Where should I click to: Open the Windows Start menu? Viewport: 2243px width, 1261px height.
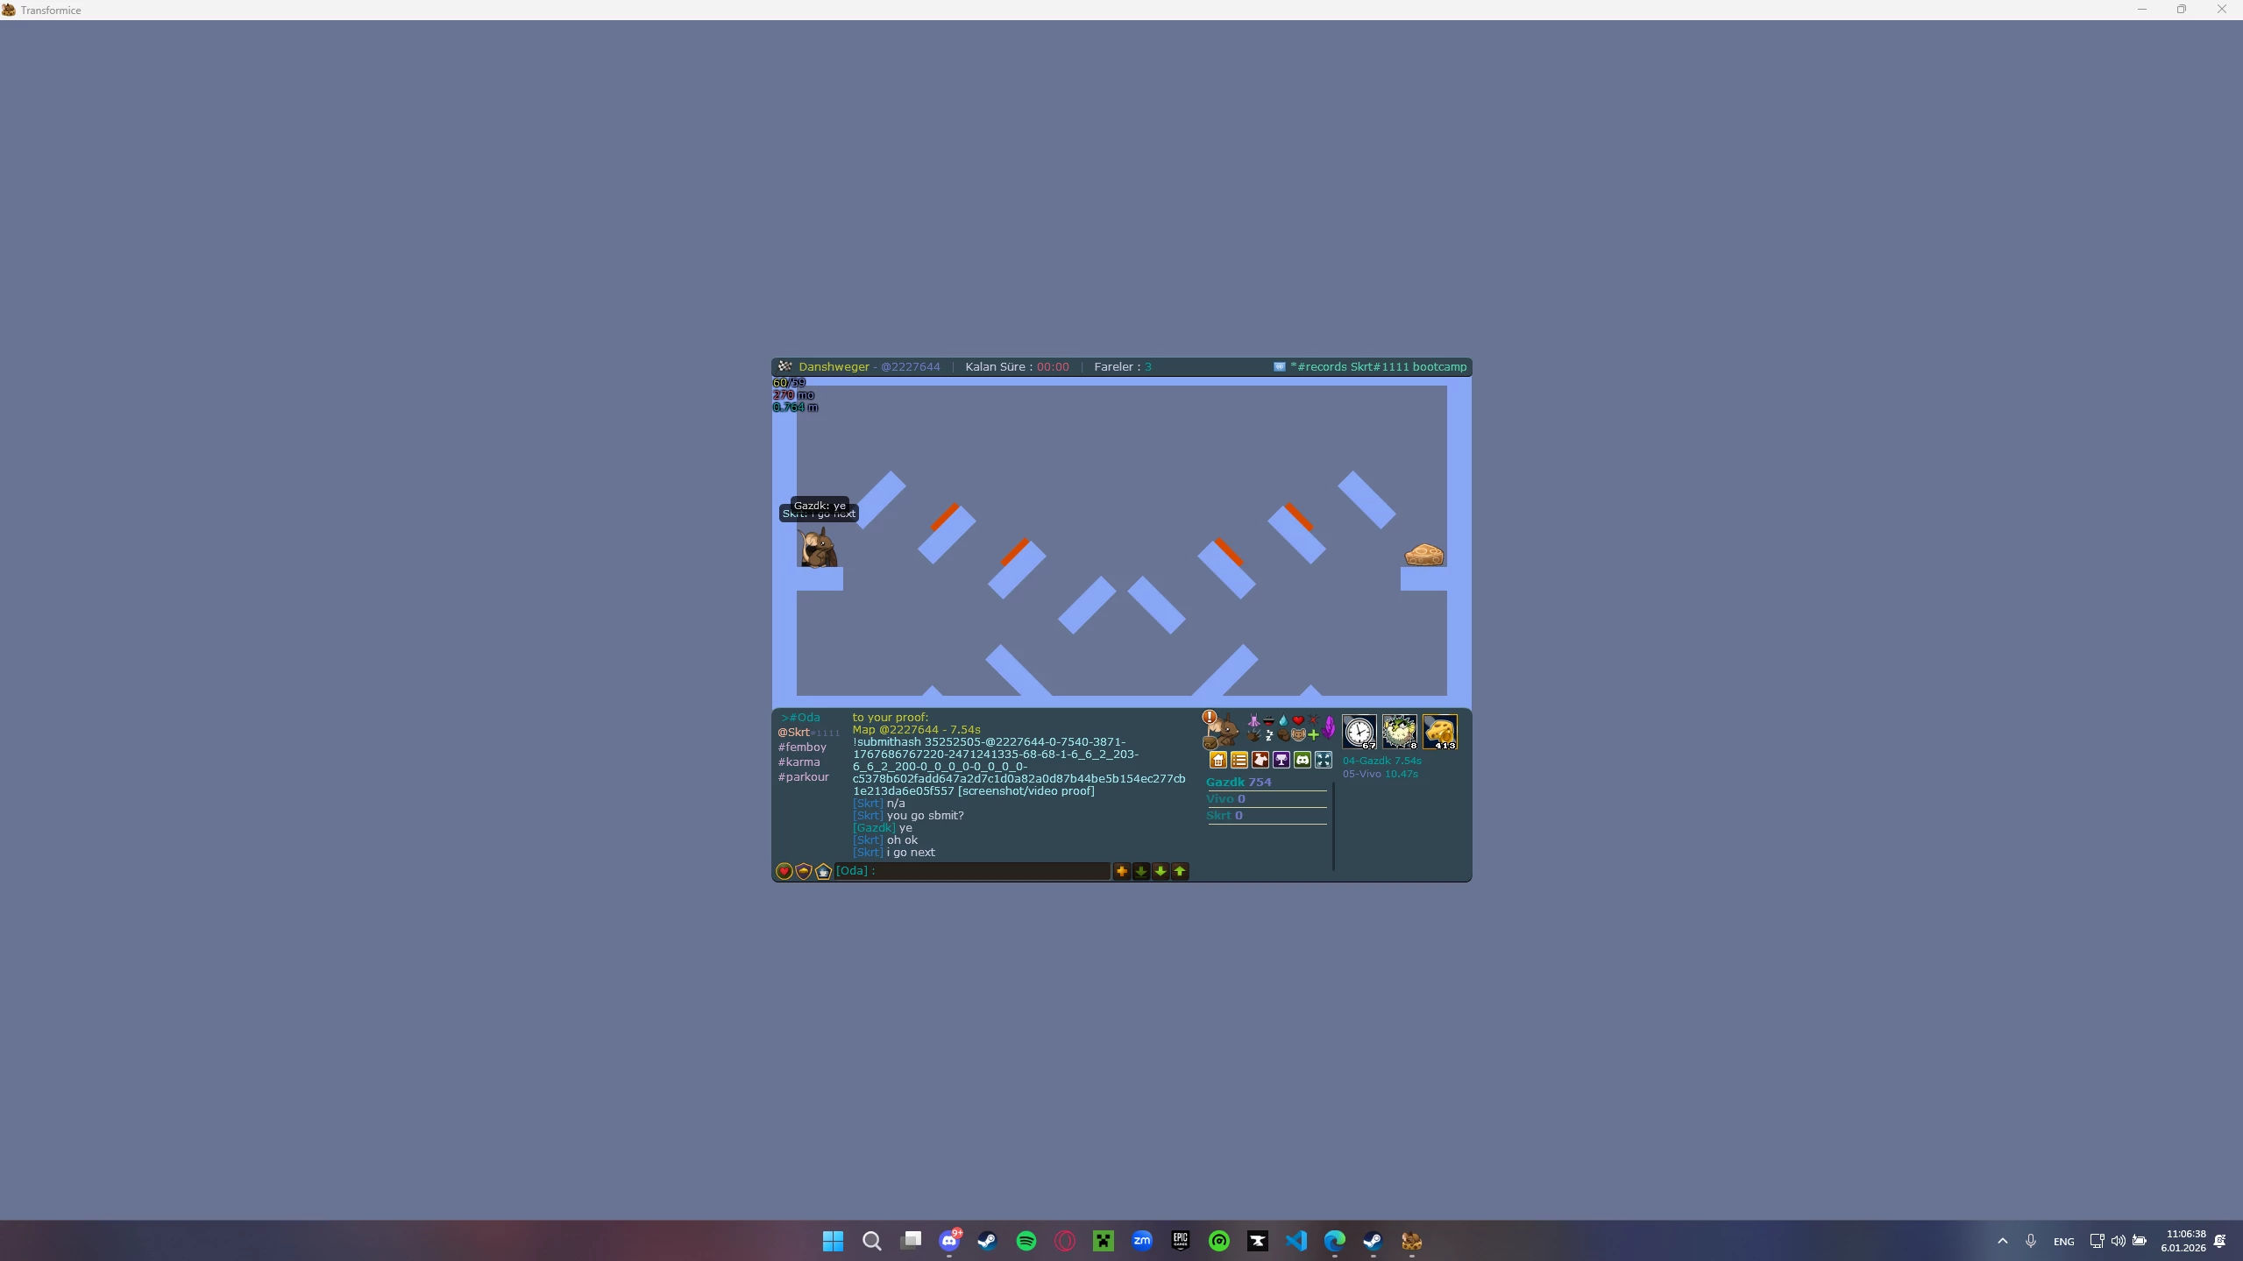(x=833, y=1241)
